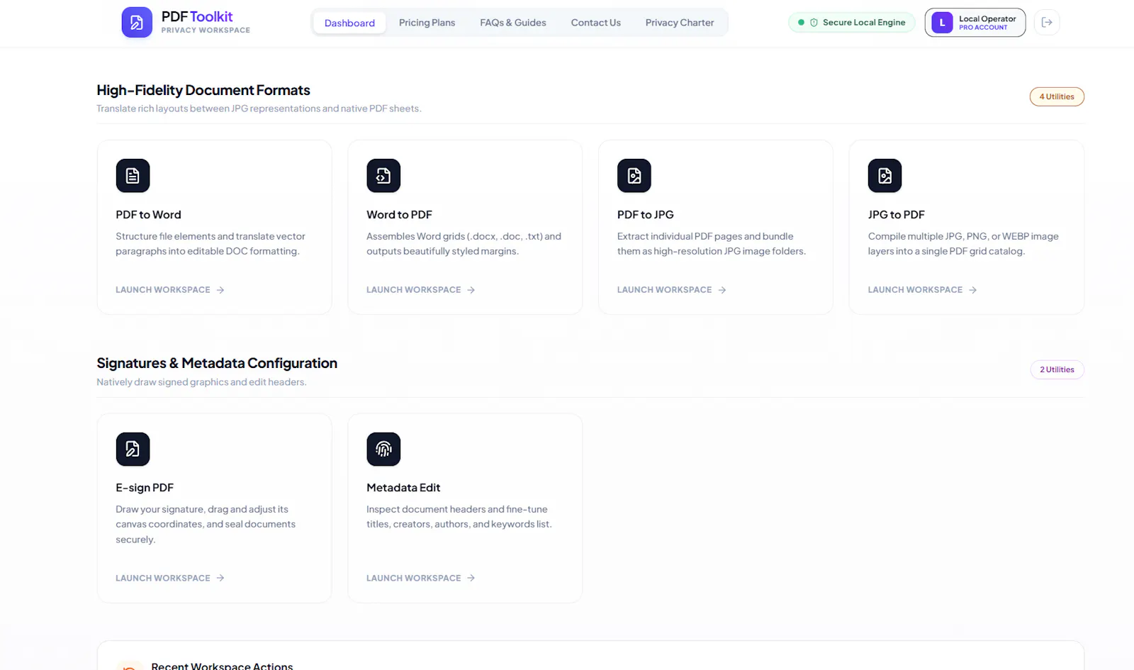The image size is (1134, 670).
Task: Click the PDF to JPG title
Action: pyautogui.click(x=646, y=215)
